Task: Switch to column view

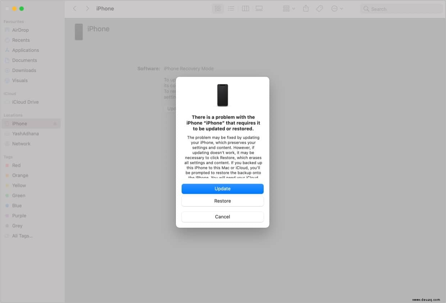Action: [x=245, y=9]
